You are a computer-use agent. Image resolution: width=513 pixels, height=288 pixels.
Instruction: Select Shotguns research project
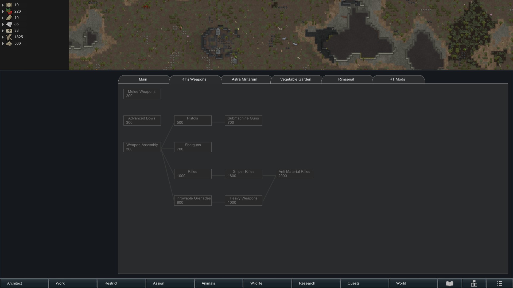(x=193, y=147)
